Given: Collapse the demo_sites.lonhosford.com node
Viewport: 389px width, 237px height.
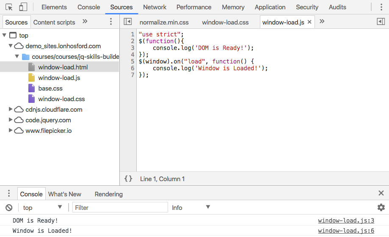Looking at the screenshot, I should 11,46.
